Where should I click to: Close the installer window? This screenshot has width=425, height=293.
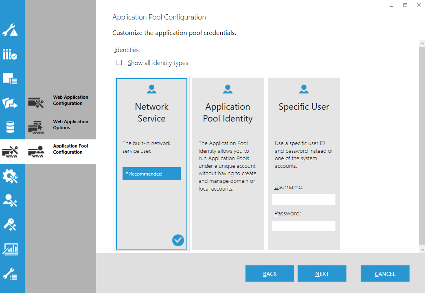419,5
